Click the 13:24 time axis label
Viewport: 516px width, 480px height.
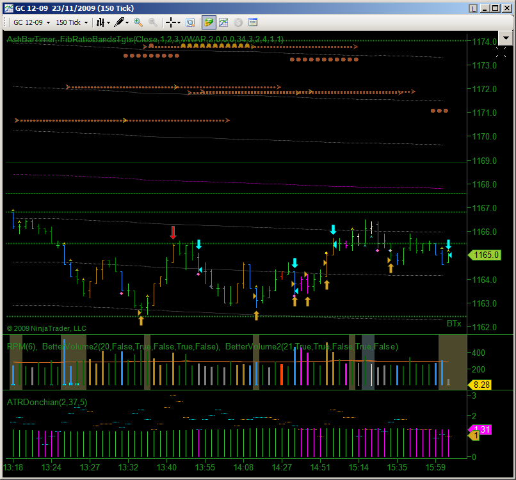(51, 467)
